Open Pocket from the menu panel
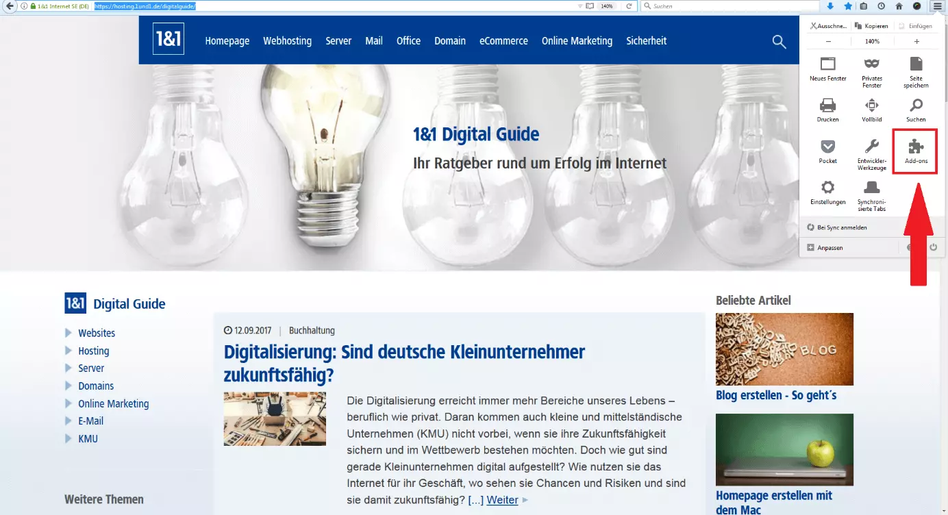Image resolution: width=948 pixels, height=515 pixels. pyautogui.click(x=827, y=151)
